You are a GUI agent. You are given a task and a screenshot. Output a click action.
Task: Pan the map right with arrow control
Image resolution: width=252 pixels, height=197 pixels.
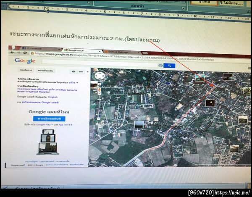click(x=103, y=76)
